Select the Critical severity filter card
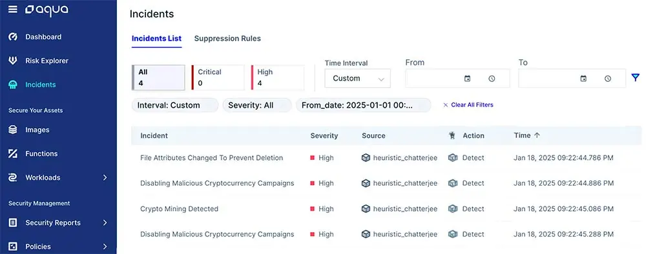Viewport: 646px width, 254px height. coord(218,77)
